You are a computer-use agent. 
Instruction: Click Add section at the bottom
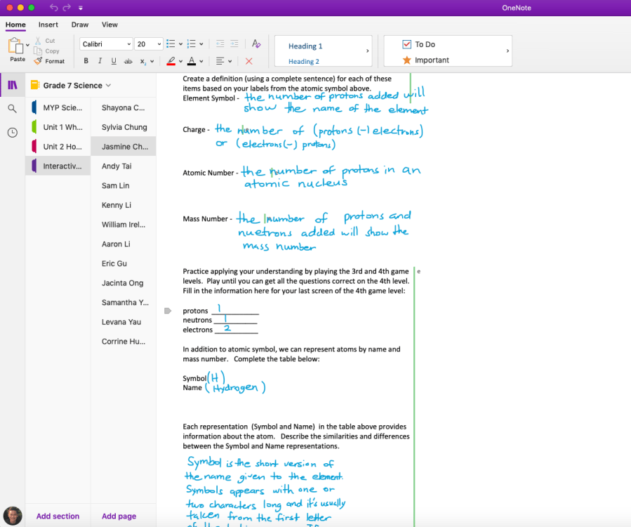click(x=58, y=516)
